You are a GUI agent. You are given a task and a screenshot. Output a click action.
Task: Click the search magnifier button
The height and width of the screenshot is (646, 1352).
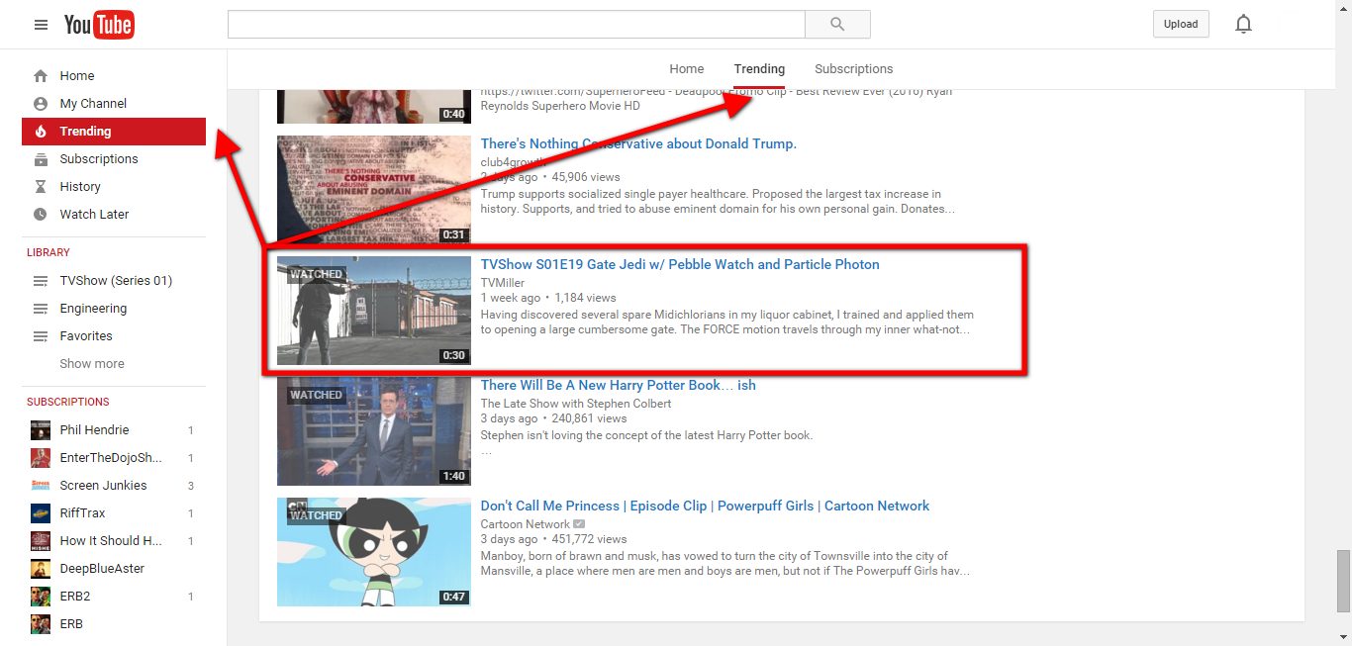[x=837, y=24]
